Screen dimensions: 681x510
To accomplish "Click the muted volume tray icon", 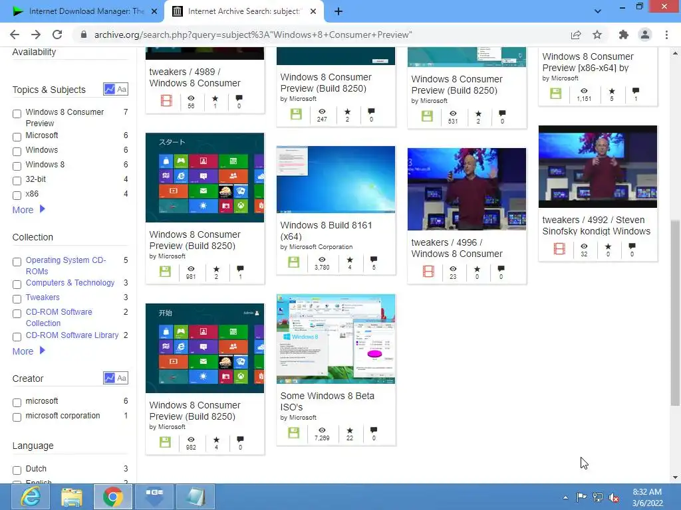I will 614,497.
